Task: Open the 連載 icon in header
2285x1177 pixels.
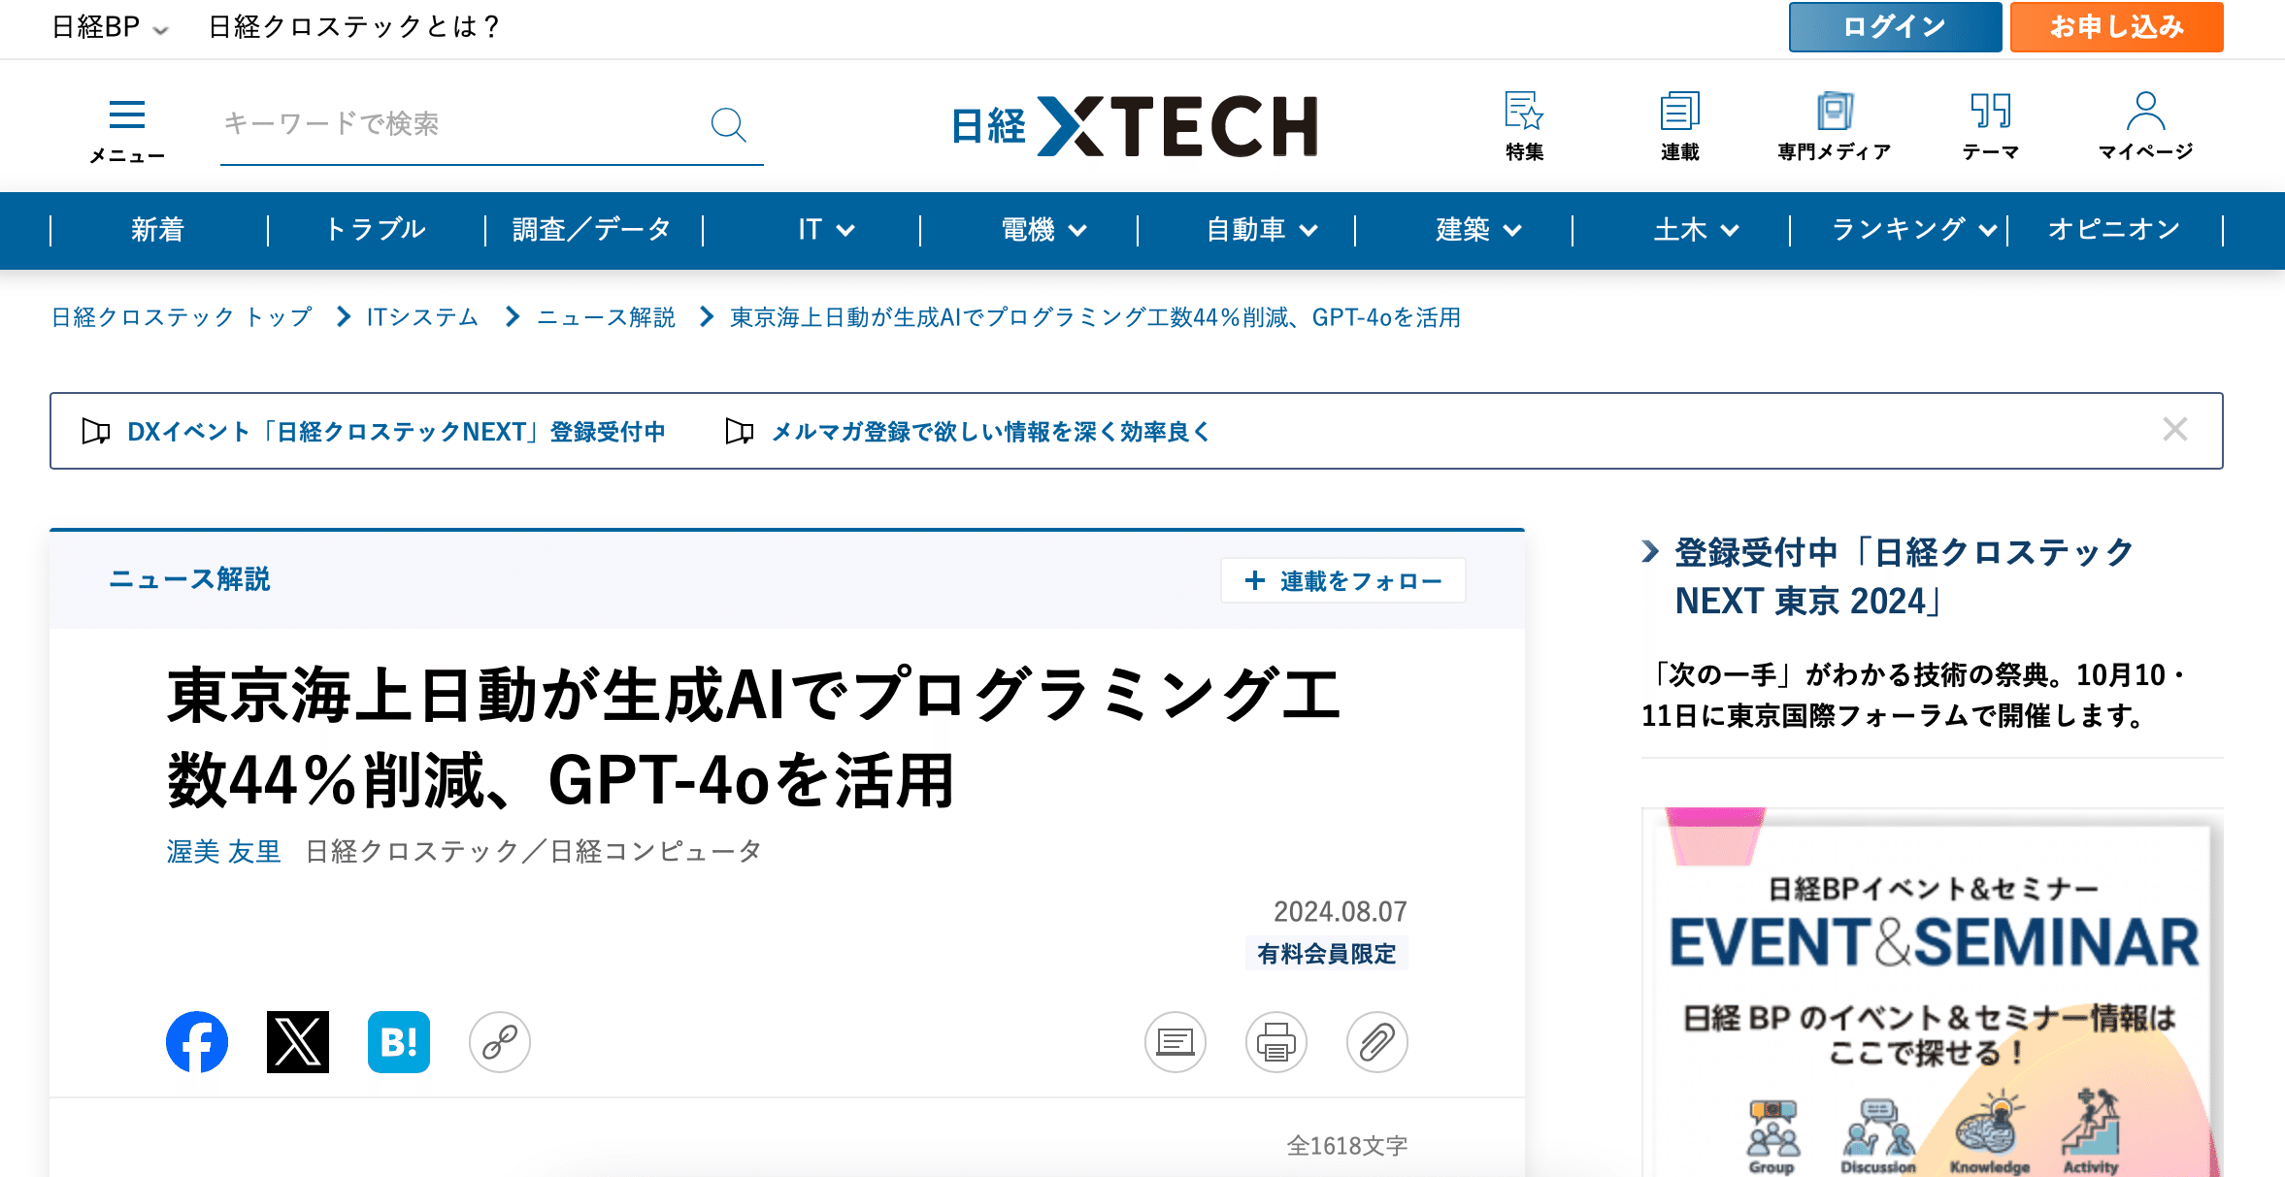Action: point(1679,126)
